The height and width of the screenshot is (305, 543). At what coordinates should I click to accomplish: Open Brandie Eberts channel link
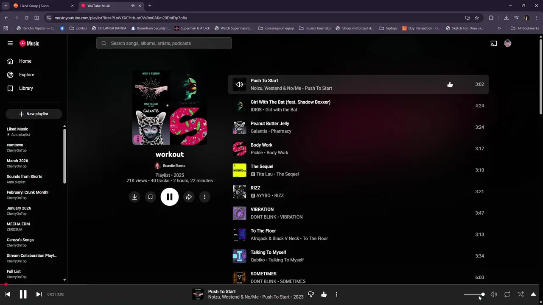coord(174,166)
